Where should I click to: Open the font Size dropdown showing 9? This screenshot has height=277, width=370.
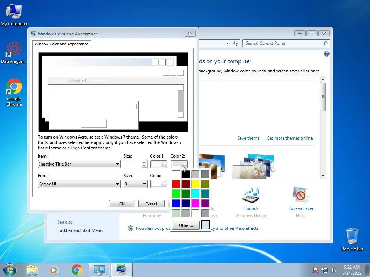135,184
